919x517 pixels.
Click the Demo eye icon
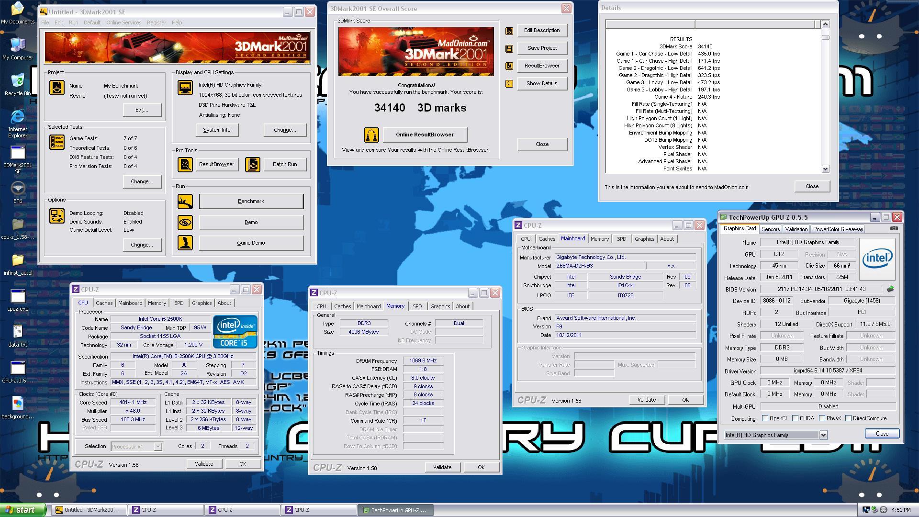click(x=185, y=222)
